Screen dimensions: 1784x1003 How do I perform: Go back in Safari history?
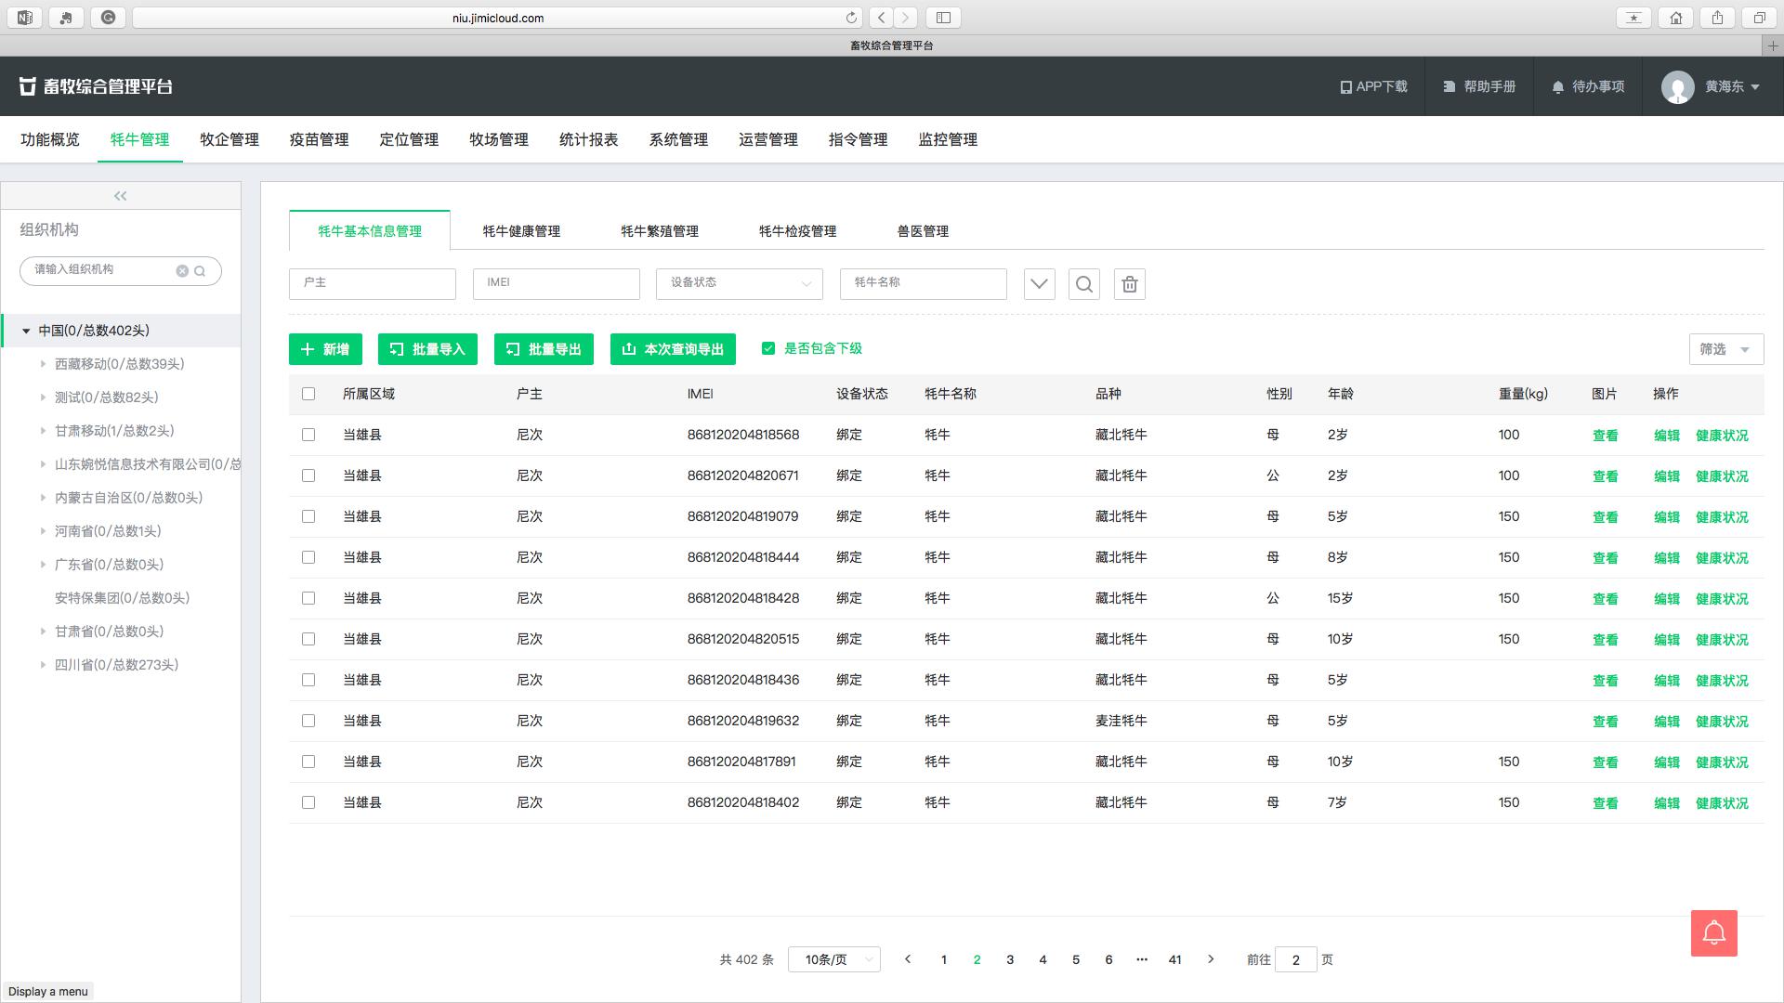882,18
